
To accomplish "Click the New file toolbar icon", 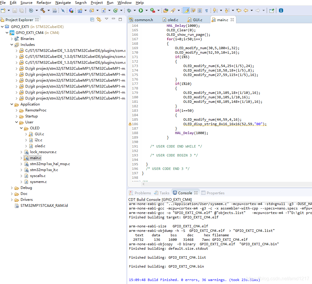I will pyautogui.click(x=3, y=10).
